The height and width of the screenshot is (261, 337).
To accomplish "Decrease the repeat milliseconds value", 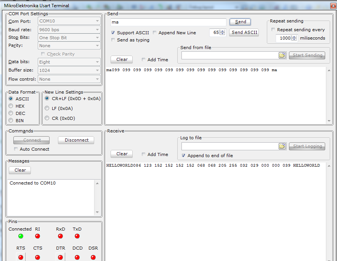I will 294,40.
